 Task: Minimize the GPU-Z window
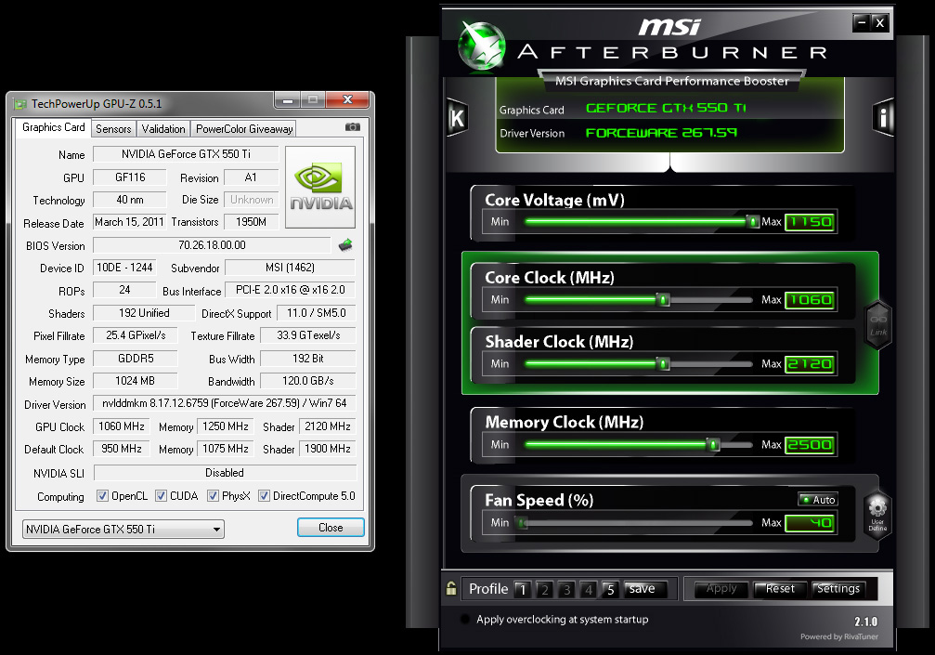pos(288,100)
